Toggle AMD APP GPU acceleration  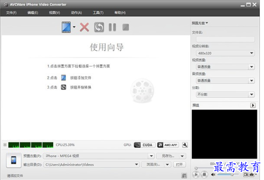click(168, 145)
